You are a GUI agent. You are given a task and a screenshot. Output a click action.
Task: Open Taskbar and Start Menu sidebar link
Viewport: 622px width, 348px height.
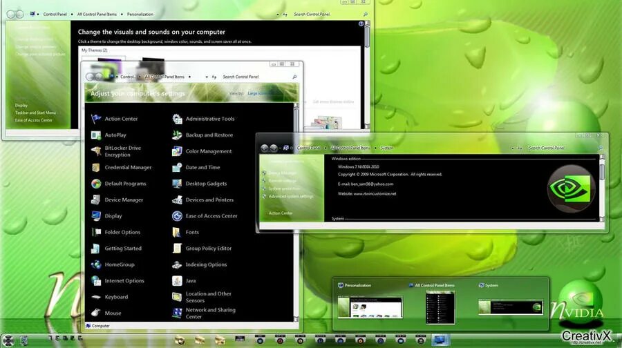click(x=35, y=113)
